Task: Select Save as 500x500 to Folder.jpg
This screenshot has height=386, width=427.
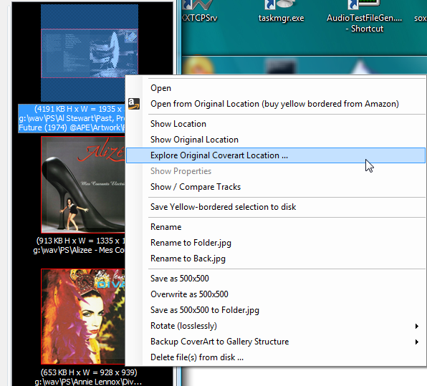Action: [276, 310]
